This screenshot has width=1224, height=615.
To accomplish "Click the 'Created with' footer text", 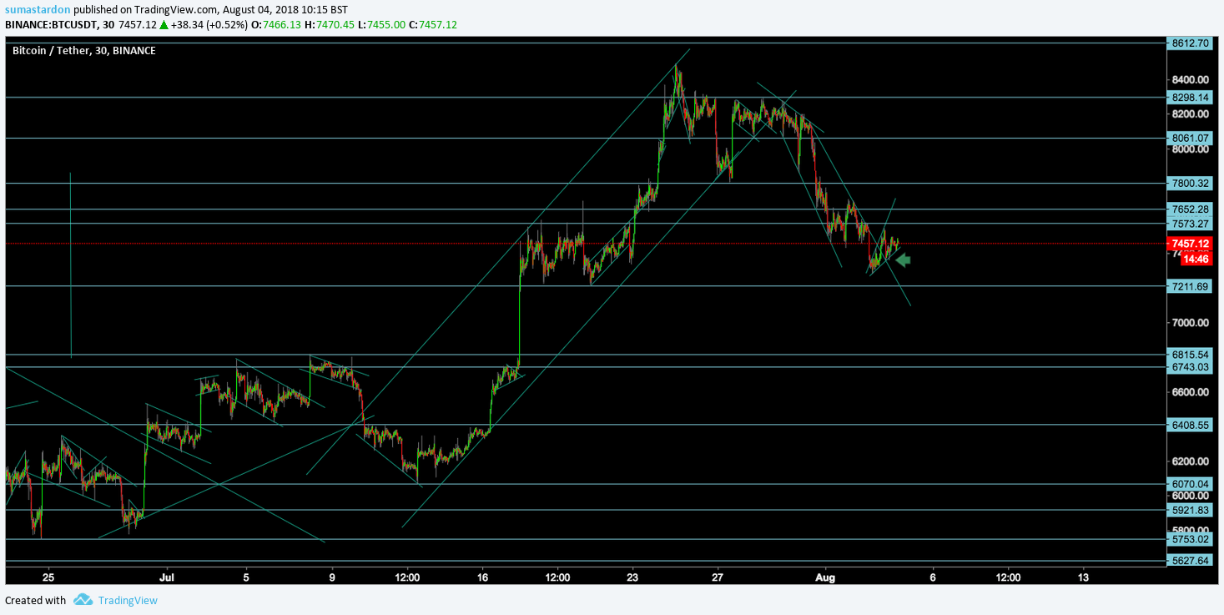I will (x=35, y=601).
